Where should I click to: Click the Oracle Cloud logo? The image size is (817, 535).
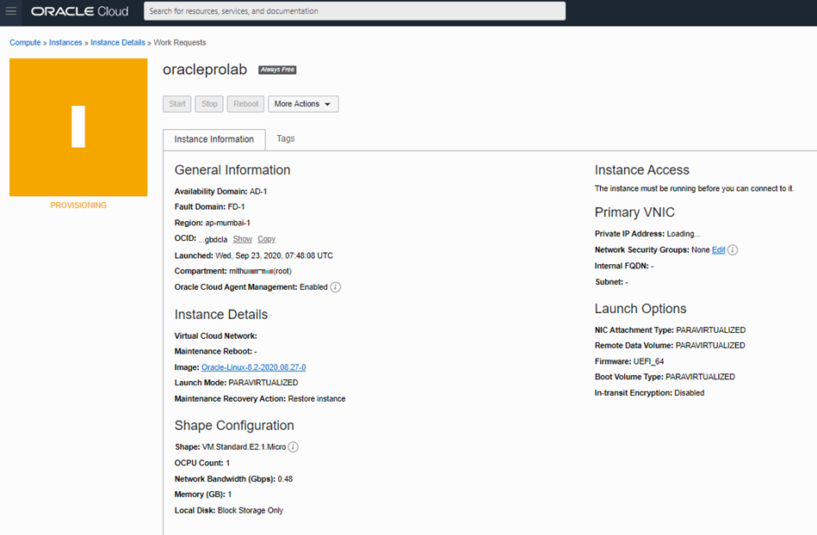tap(80, 11)
